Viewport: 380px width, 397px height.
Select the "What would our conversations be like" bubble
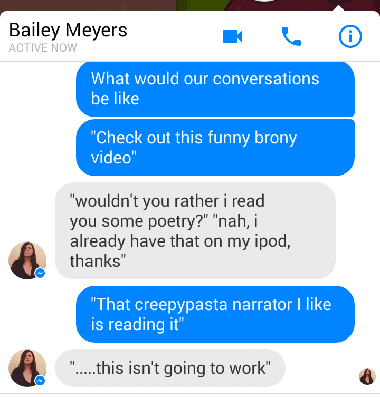(x=215, y=89)
